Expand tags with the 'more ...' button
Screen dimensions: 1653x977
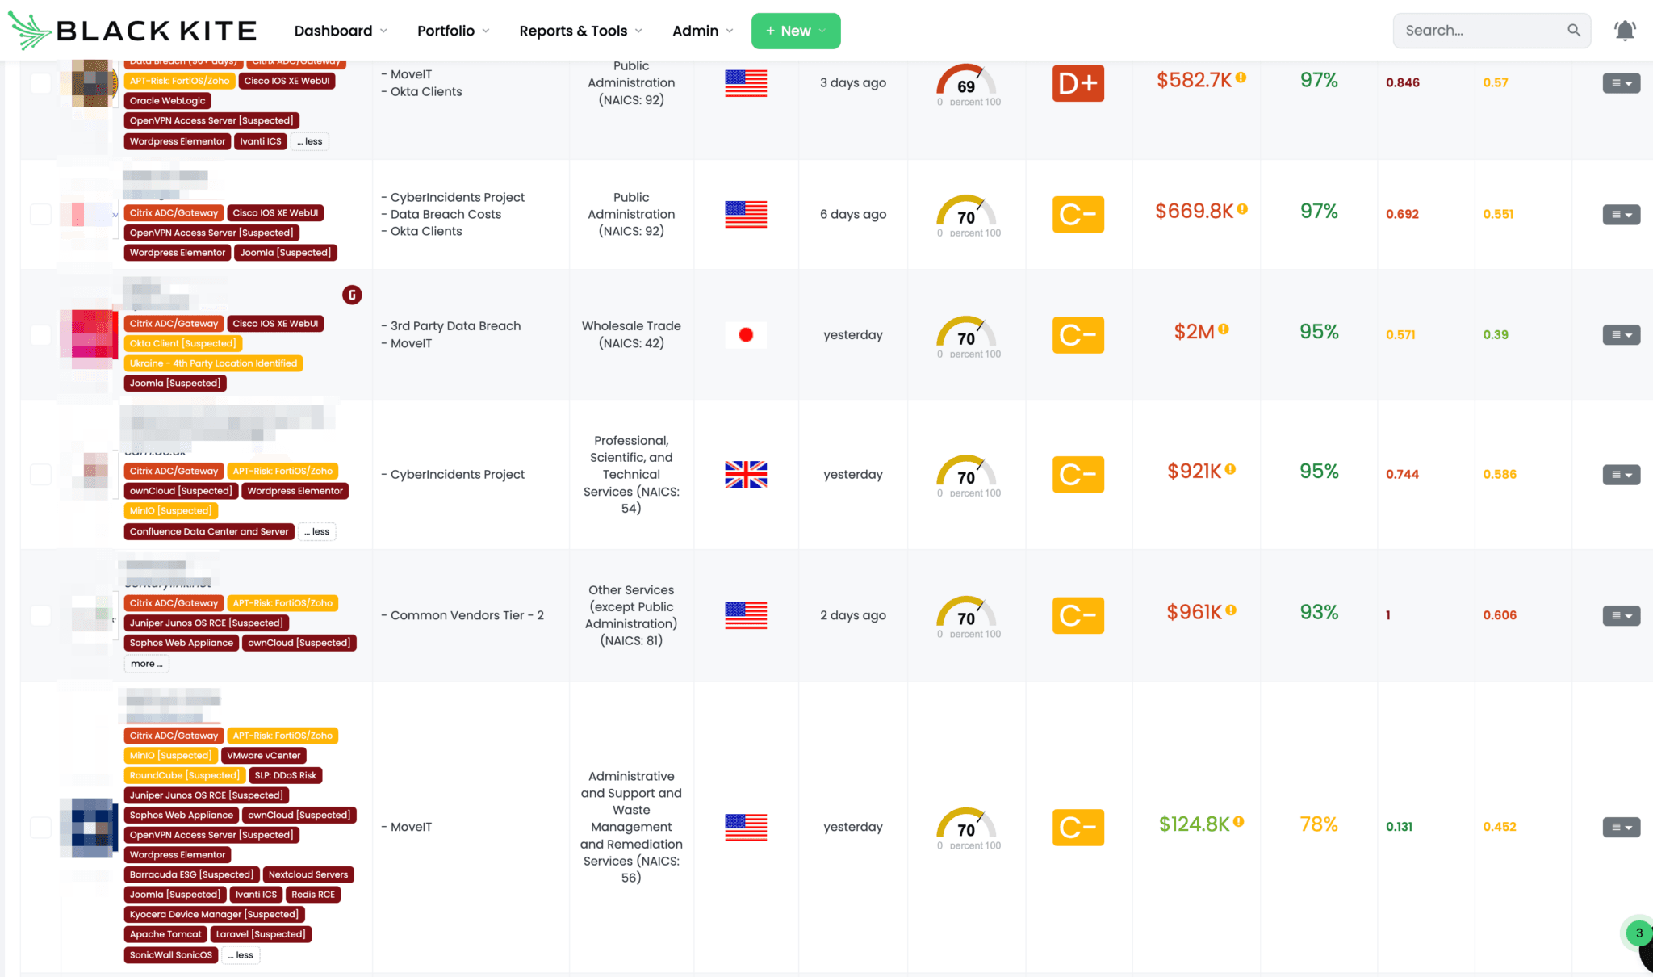[x=146, y=664]
